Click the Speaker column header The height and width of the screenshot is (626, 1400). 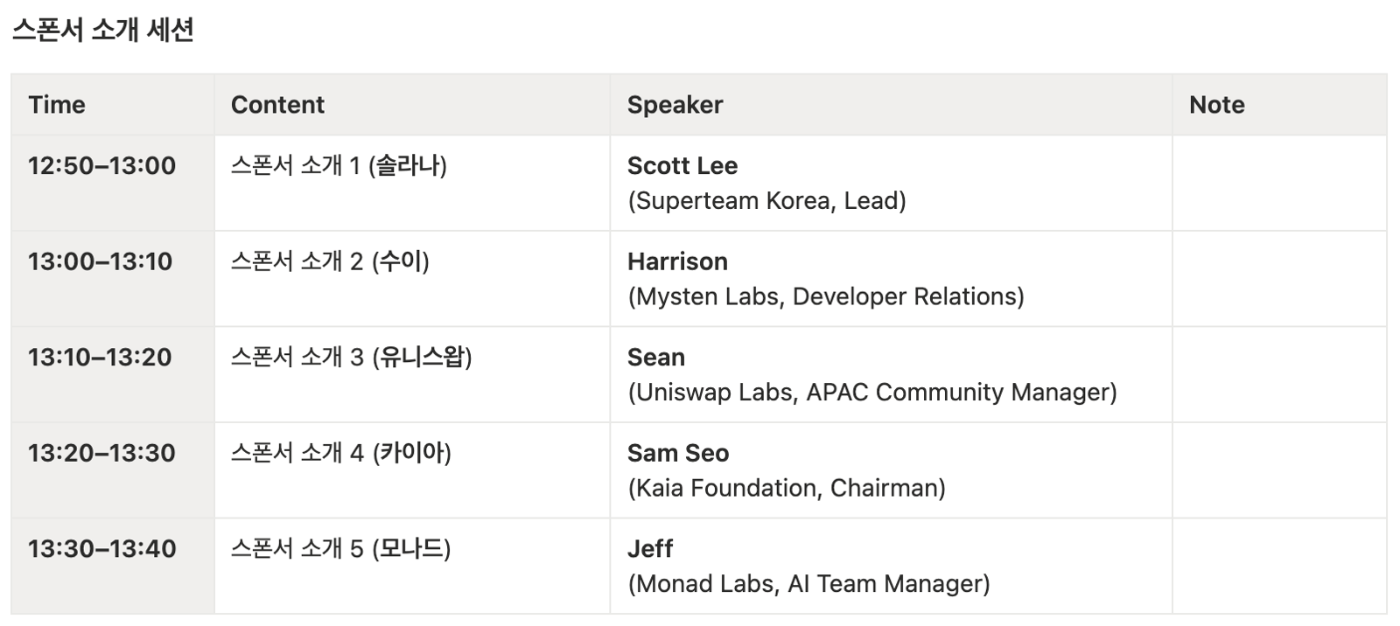point(891,105)
